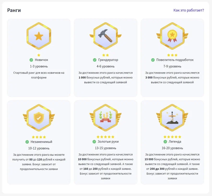This screenshot has width=212, height=196.
Task: Click the shield badge of Незаменимый rank
Action: tap(39, 118)
